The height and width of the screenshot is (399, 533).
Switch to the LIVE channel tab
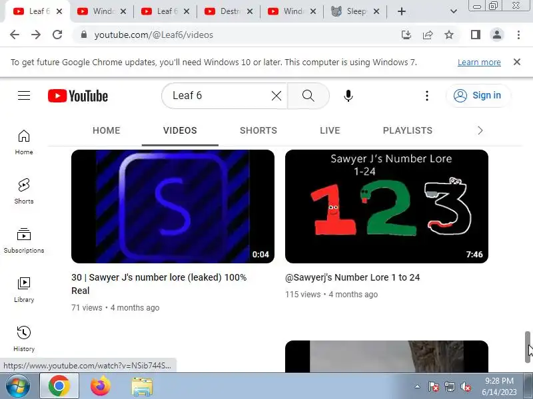(330, 130)
